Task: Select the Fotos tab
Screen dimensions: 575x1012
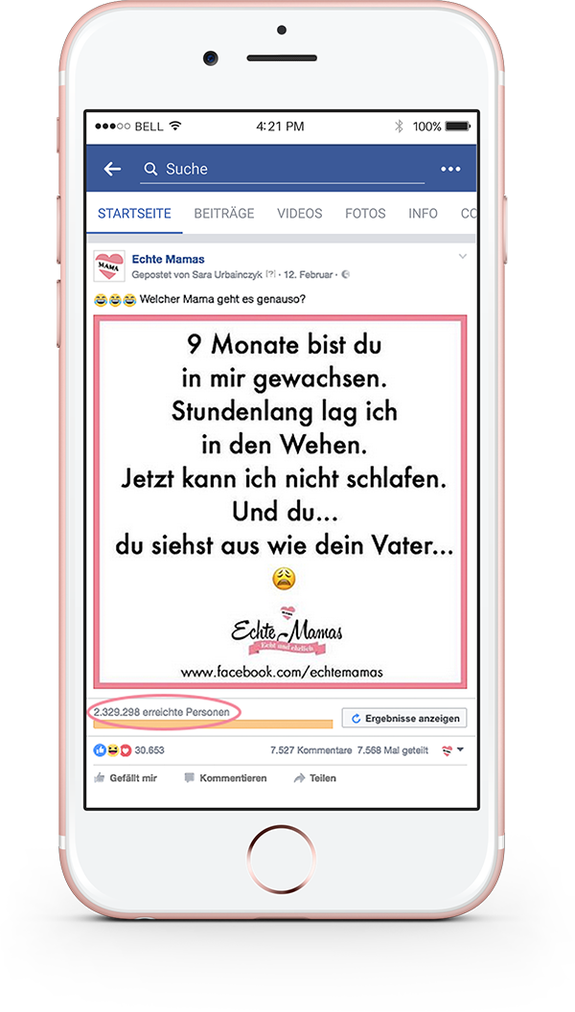Action: coord(365,214)
